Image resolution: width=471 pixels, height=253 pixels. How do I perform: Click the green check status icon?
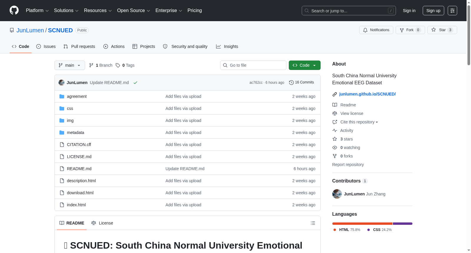pos(135,83)
